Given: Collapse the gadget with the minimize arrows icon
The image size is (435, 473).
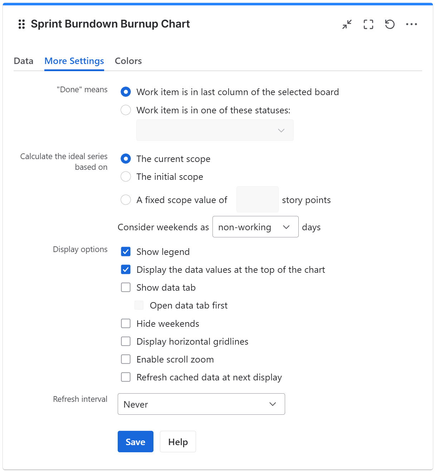Looking at the screenshot, I should (346, 24).
